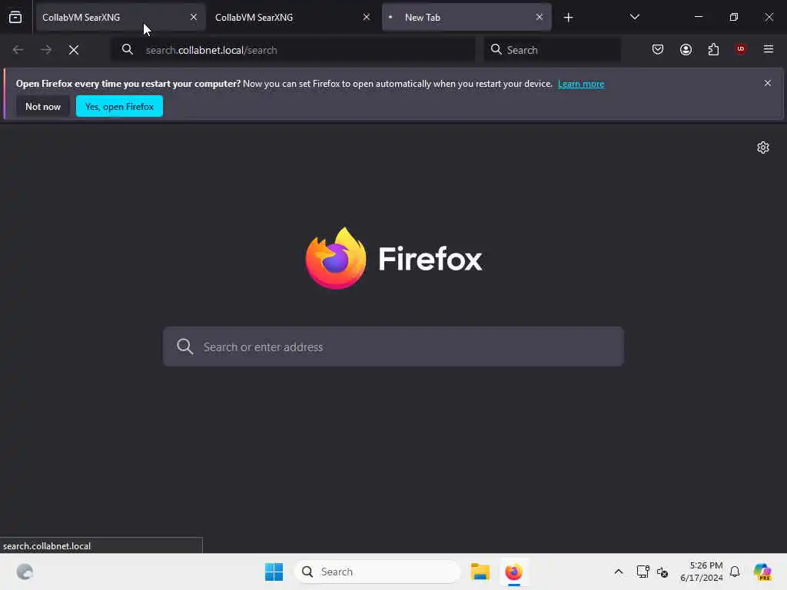This screenshot has height=590, width=787.
Task: Open File Explorer from the taskbar
Action: pos(480,572)
